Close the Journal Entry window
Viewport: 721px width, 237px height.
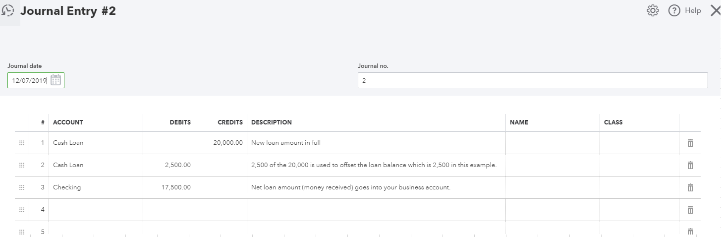pos(715,10)
